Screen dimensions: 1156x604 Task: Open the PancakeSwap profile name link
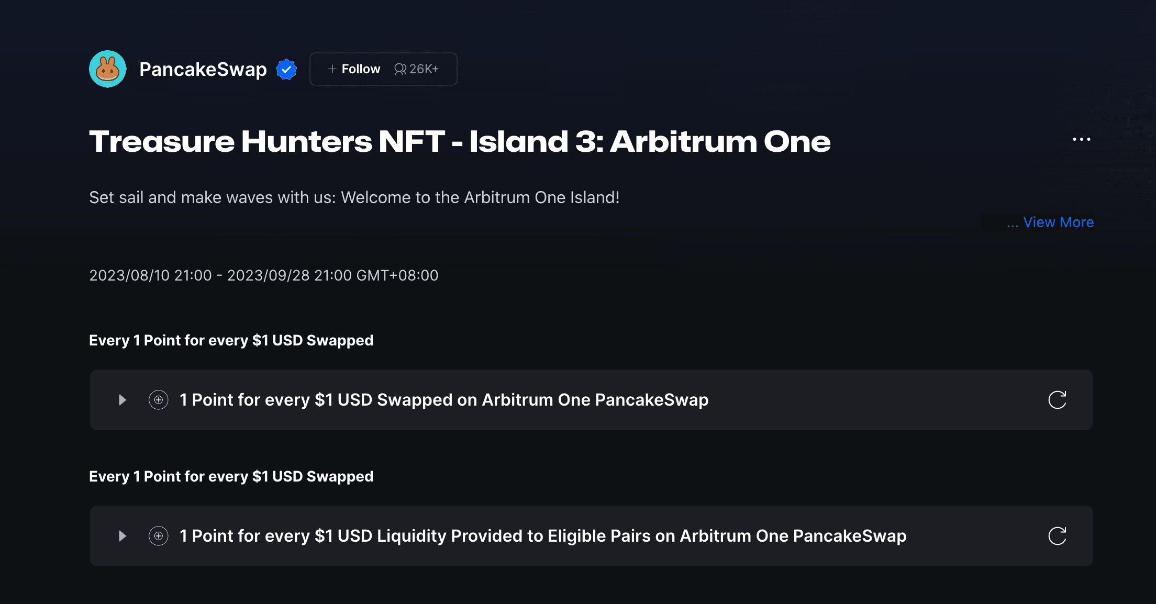point(203,69)
